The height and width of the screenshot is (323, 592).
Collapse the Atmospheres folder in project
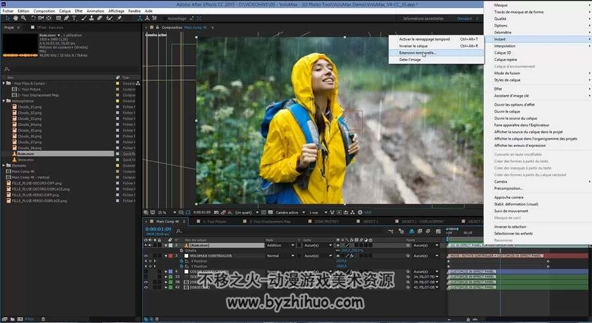pyautogui.click(x=4, y=101)
